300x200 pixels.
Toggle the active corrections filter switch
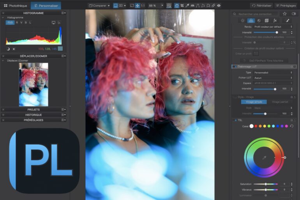[x=293, y=14]
